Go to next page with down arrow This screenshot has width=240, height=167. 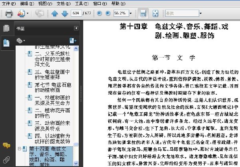coord(65,14)
